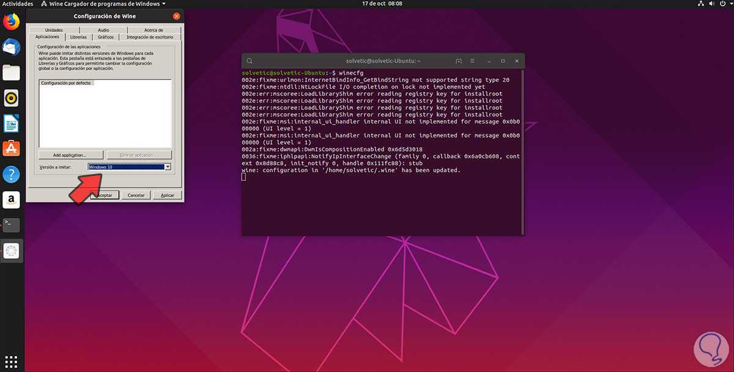This screenshot has width=734, height=372.
Task: Open Ubuntu Software store icon
Action: point(12,148)
